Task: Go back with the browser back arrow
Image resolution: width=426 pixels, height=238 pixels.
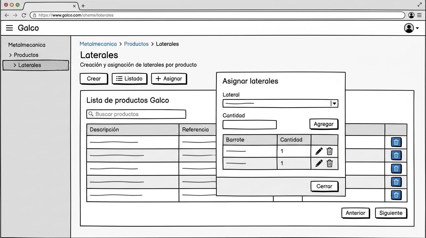Action: pos(7,15)
